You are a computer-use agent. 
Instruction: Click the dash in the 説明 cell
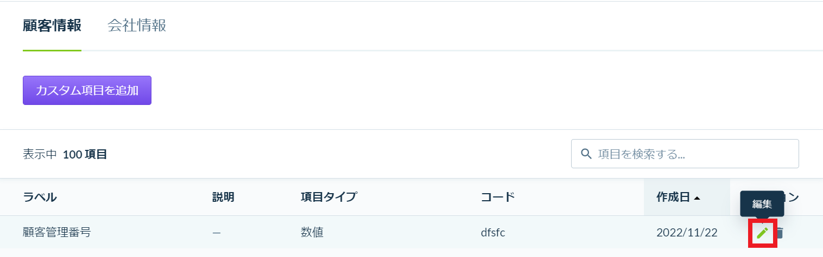[x=217, y=233]
